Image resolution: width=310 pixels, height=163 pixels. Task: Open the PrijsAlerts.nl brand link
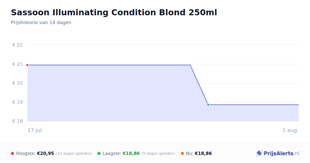click(x=278, y=153)
